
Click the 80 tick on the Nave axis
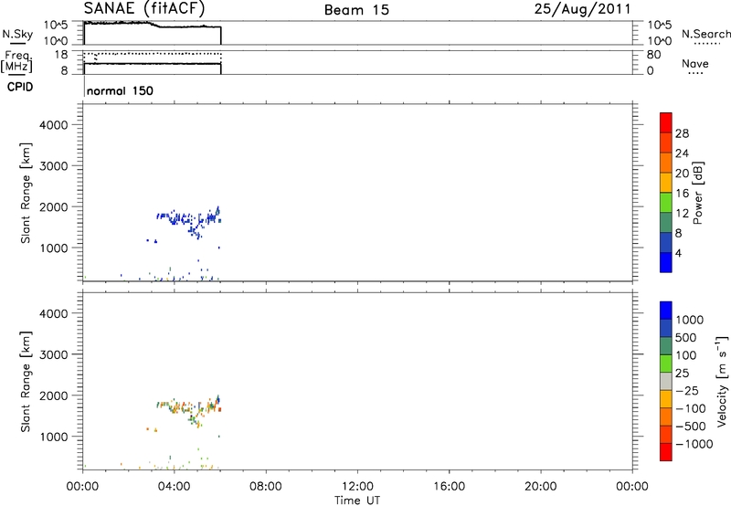[653, 55]
